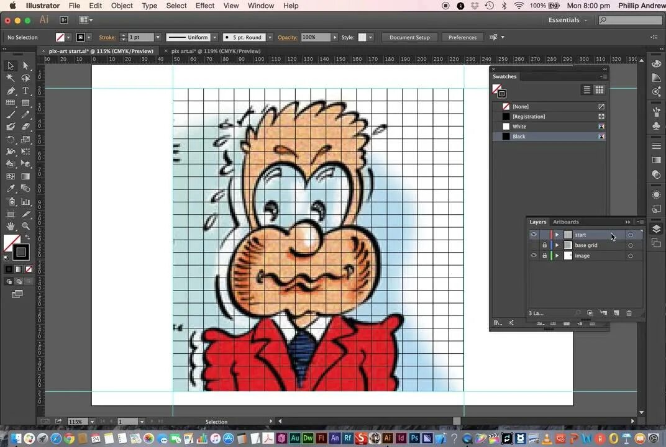Select the Shape Builder tool
The width and height of the screenshot is (666, 447).
tap(11, 164)
